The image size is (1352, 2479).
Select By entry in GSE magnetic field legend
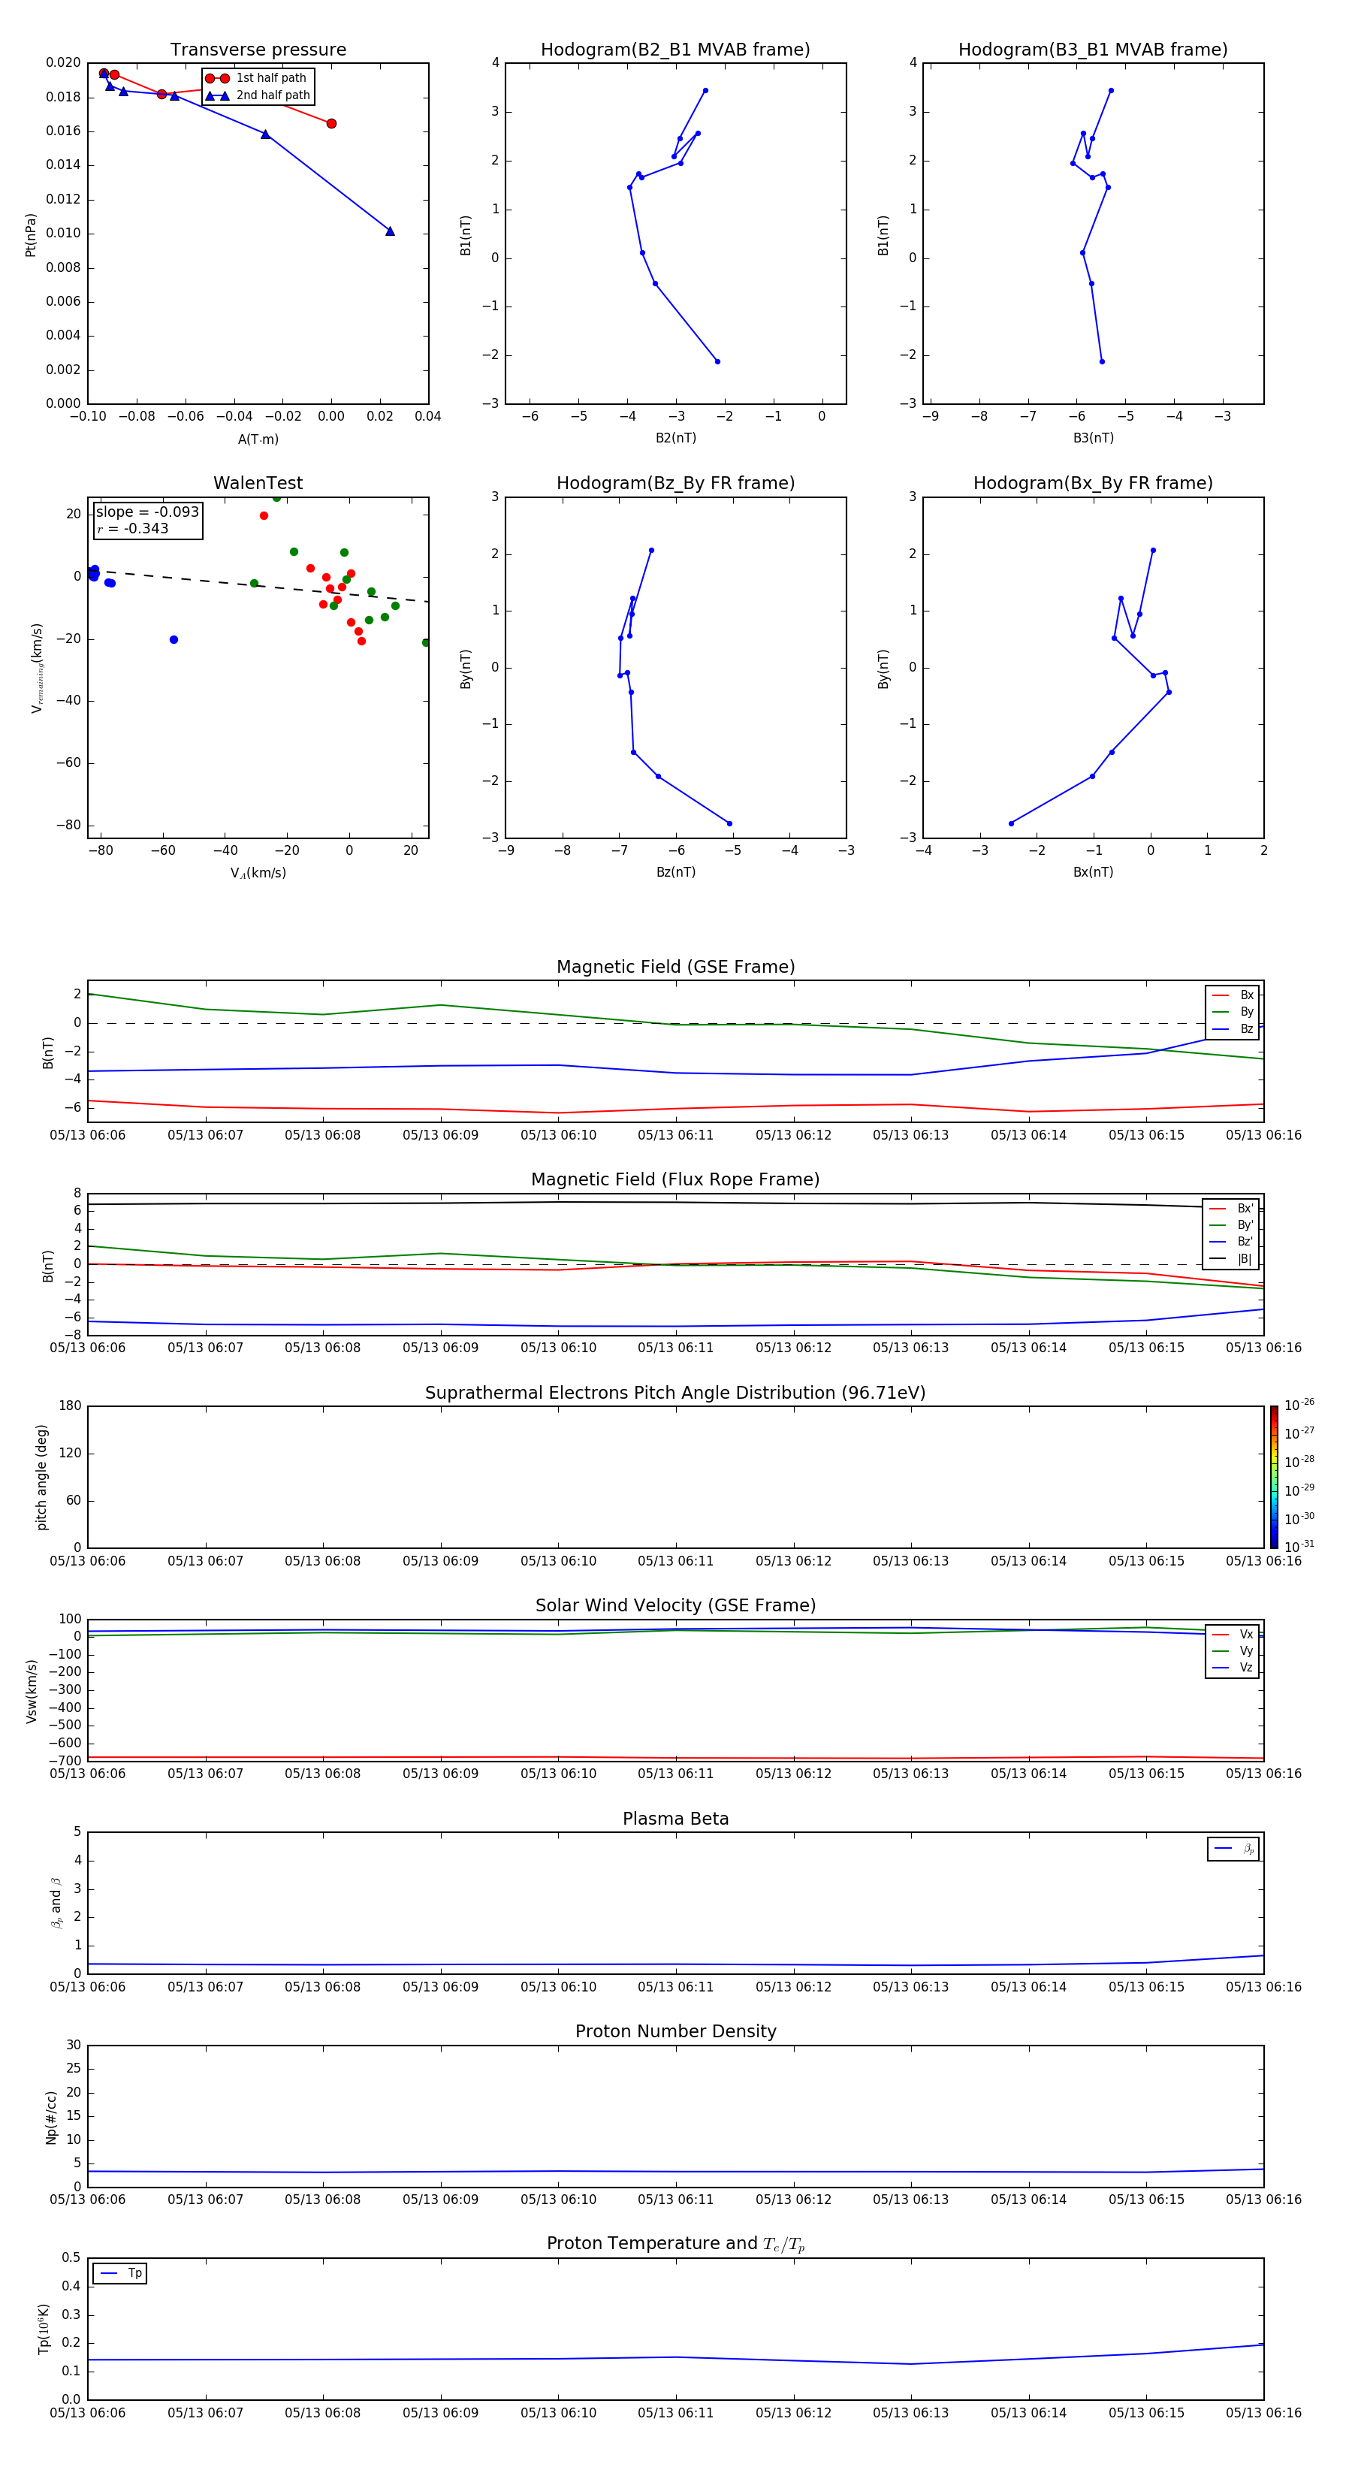pyautogui.click(x=1233, y=1011)
